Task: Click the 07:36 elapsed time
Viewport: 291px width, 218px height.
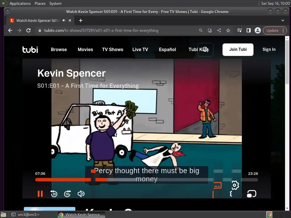Action: tap(40, 173)
